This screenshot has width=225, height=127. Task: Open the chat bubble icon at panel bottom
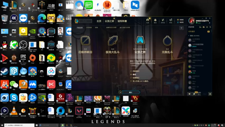[189, 94]
